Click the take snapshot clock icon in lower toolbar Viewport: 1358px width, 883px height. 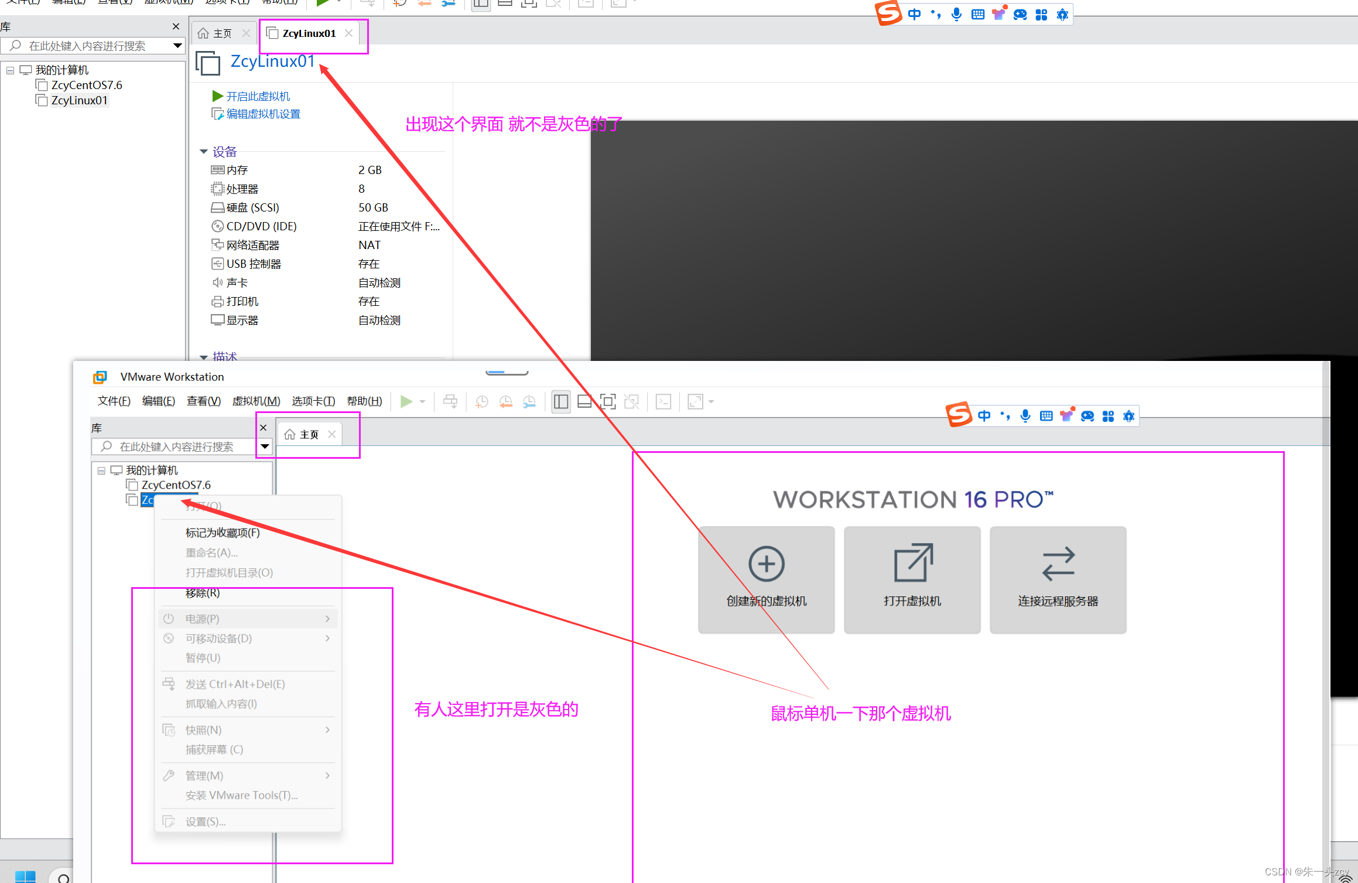click(482, 402)
